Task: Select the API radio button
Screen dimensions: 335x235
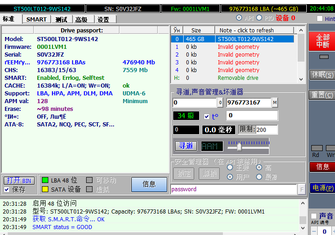Action: tap(239, 18)
